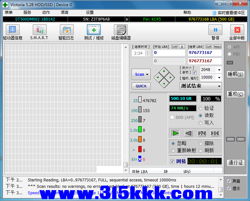Select the Remap (重新映射) radio button
This screenshot has height=201, width=250.
coord(173,150)
